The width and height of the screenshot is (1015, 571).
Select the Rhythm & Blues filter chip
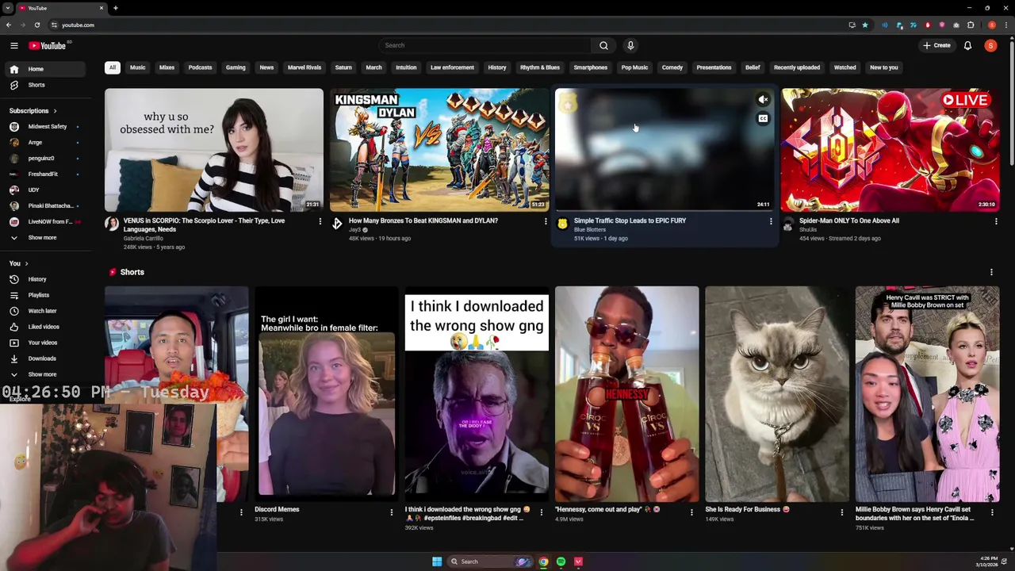pyautogui.click(x=540, y=67)
